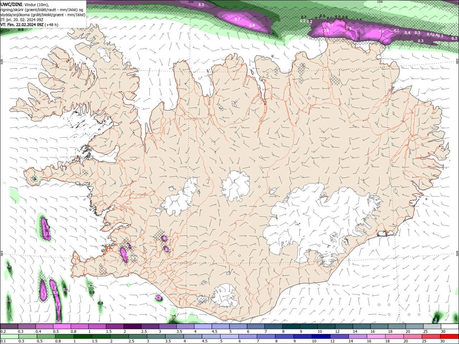
Task: Click the '1.6' value in the southwest offshore pink streak
Action: pyautogui.click(x=58, y=305)
